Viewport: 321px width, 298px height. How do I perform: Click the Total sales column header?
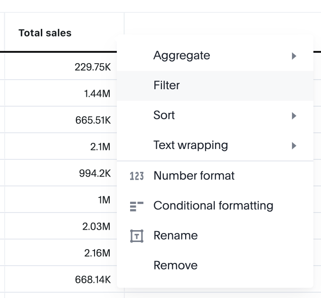pos(45,33)
